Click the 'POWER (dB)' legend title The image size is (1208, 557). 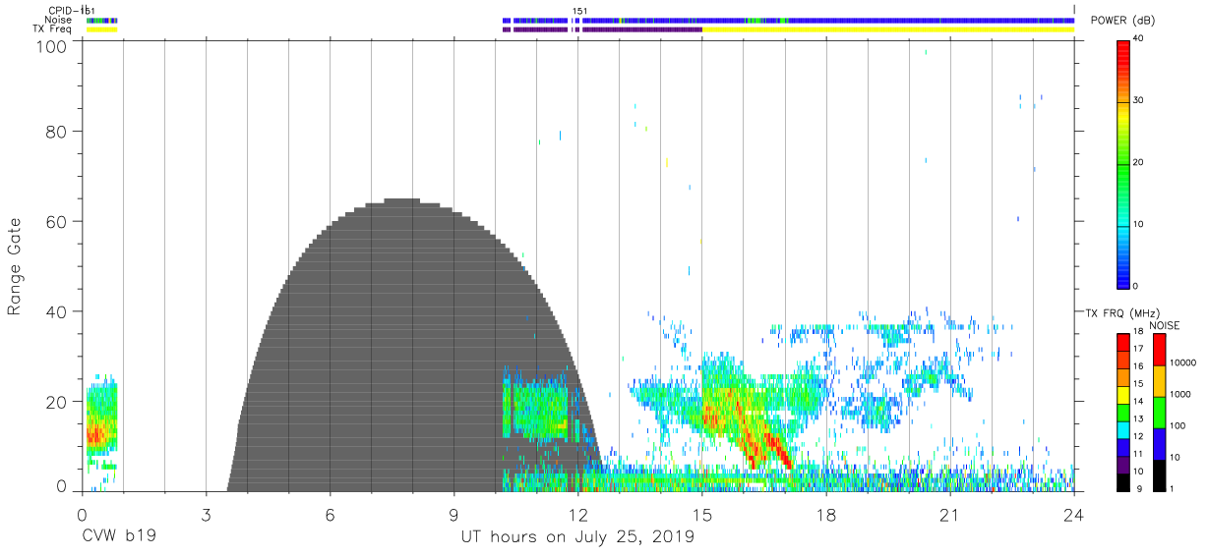[1121, 21]
